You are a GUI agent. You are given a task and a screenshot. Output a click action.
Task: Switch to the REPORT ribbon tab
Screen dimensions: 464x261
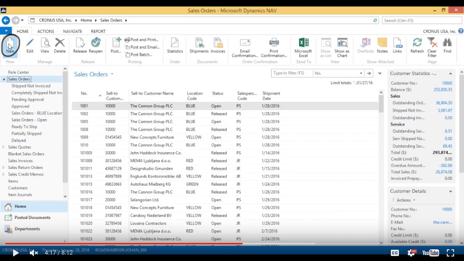[x=98, y=31]
